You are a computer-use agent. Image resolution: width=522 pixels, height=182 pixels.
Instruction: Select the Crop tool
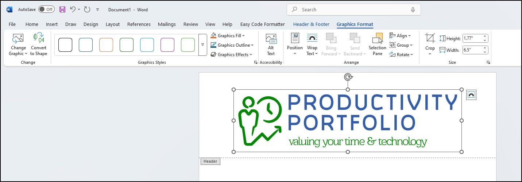[x=430, y=38]
